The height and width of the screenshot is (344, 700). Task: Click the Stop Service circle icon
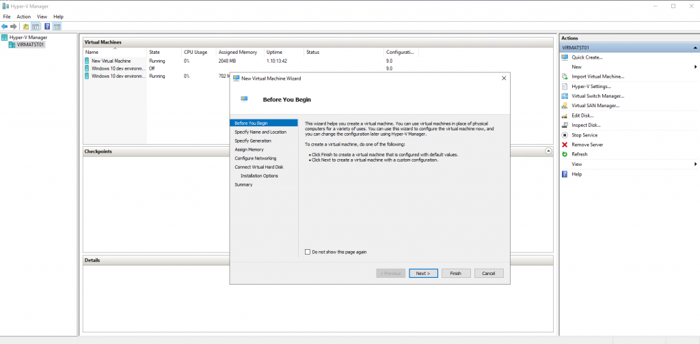pyautogui.click(x=565, y=135)
